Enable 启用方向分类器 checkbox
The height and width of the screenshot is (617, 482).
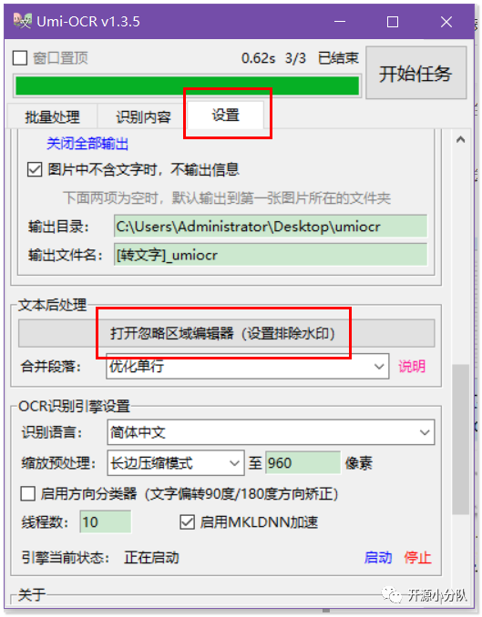pyautogui.click(x=27, y=493)
